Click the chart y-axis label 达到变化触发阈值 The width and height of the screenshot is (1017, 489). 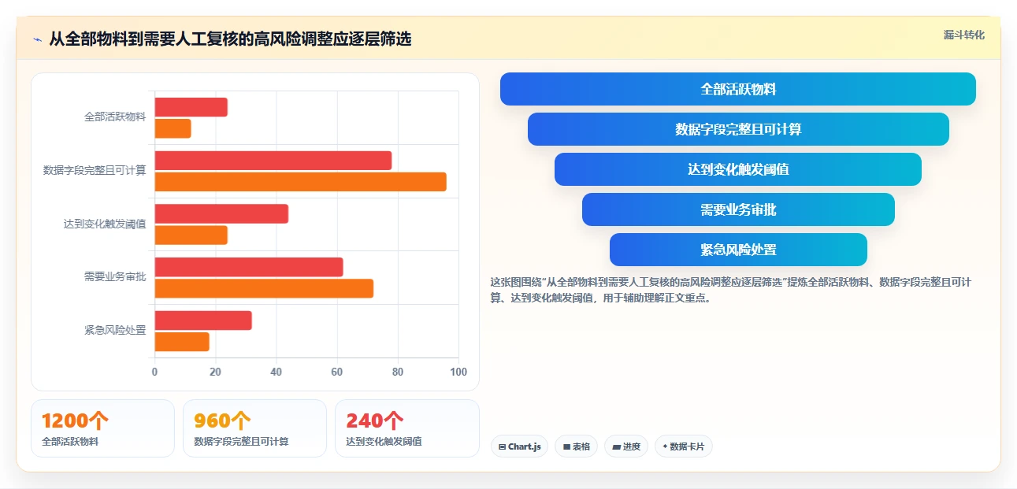pos(105,224)
